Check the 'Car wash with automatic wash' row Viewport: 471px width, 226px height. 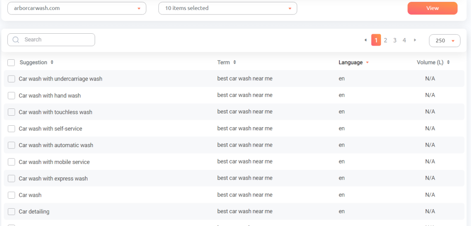(x=11, y=145)
